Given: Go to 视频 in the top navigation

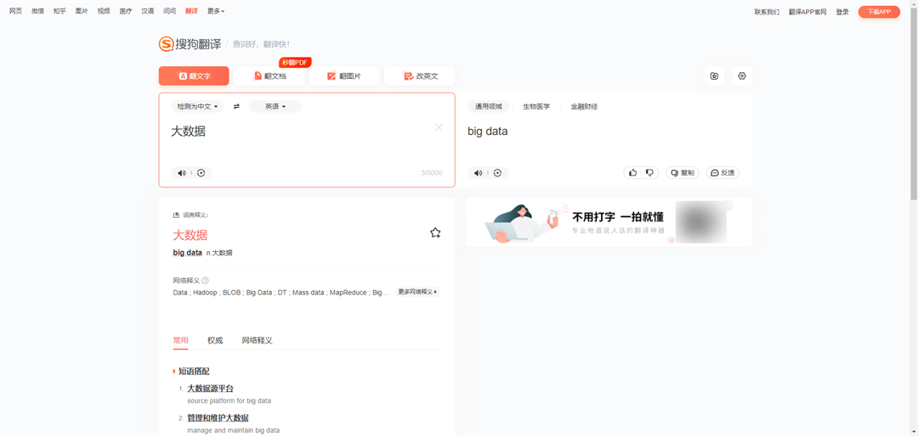Looking at the screenshot, I should (104, 11).
